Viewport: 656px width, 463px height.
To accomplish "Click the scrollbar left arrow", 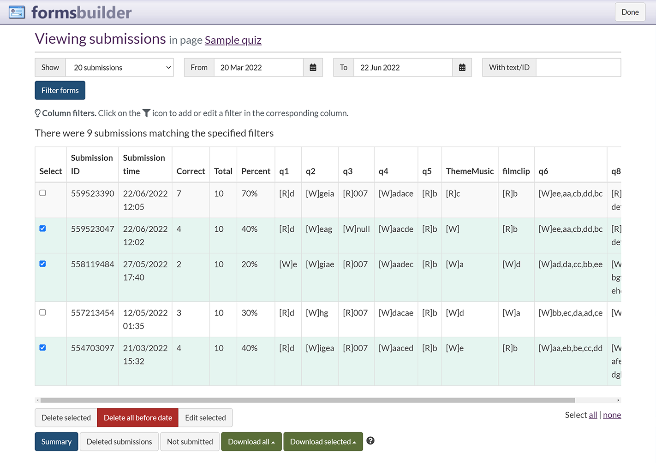I will (x=38, y=400).
